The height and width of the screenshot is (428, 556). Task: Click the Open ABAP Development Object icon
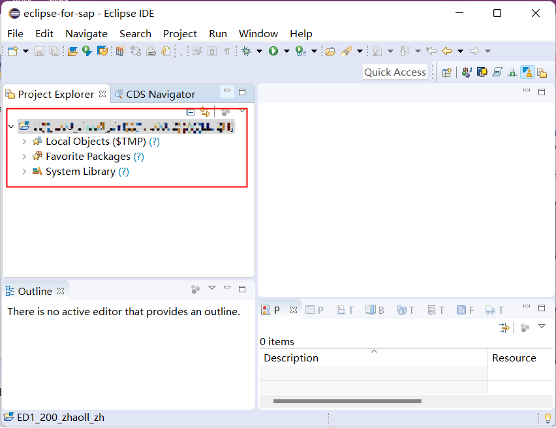point(72,52)
